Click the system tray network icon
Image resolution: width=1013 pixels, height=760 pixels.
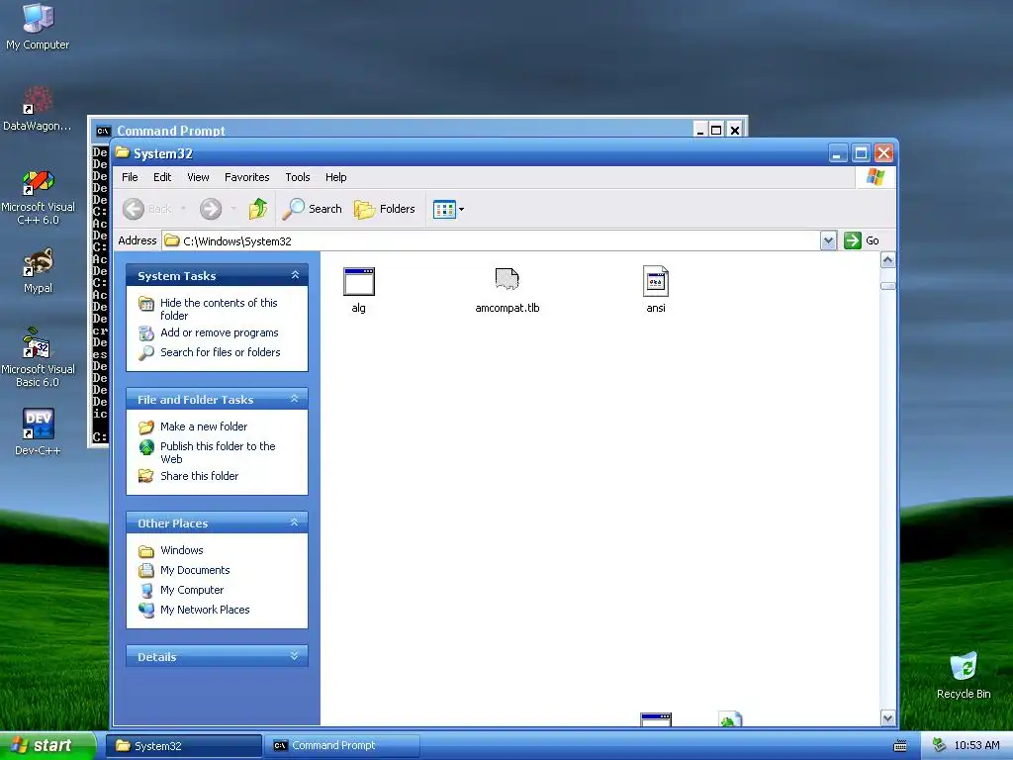coord(940,746)
